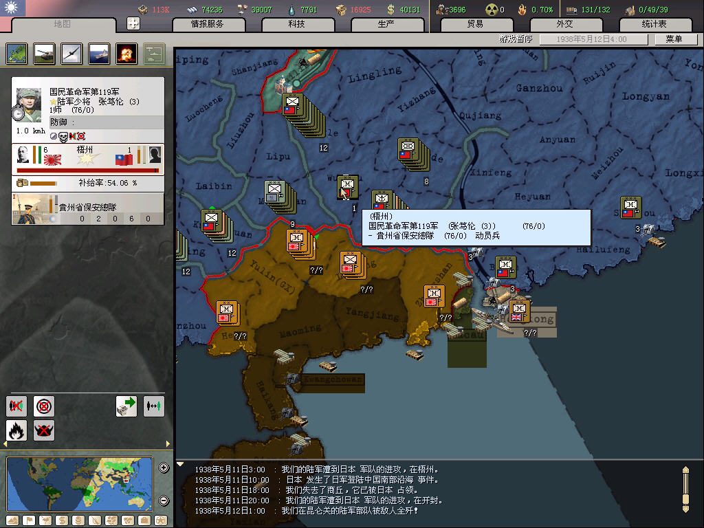Toggle the crossed-out horned helmet button

(x=44, y=431)
